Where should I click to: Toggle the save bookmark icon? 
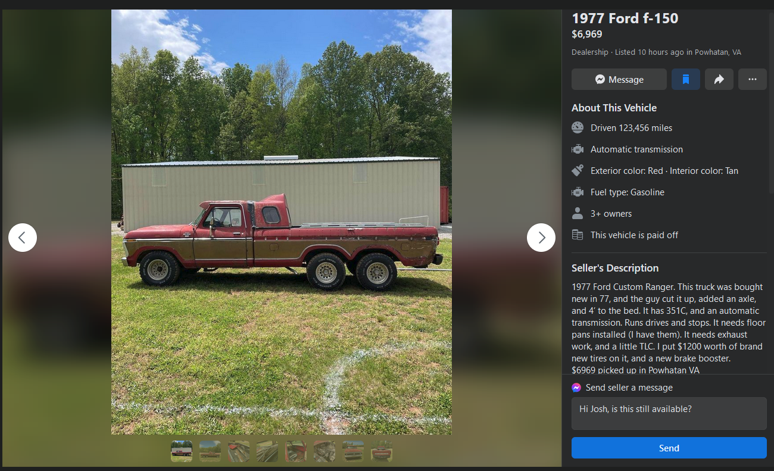(x=686, y=79)
